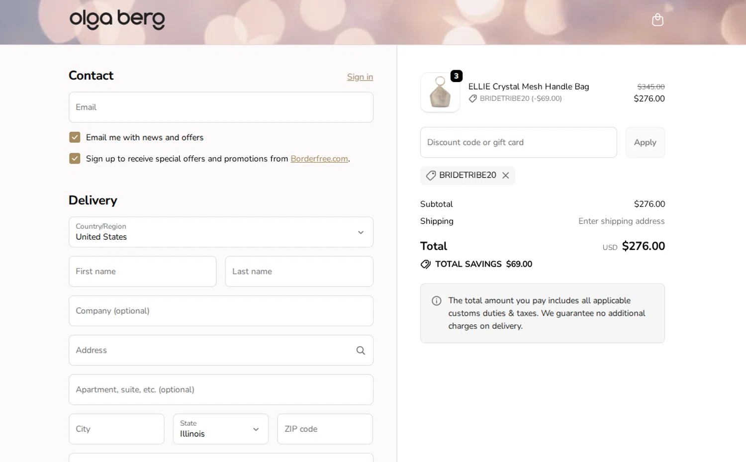Uncheck Borderfree special offers sign-up checkbox
Viewport: 746px width, 462px height.
[x=75, y=159]
